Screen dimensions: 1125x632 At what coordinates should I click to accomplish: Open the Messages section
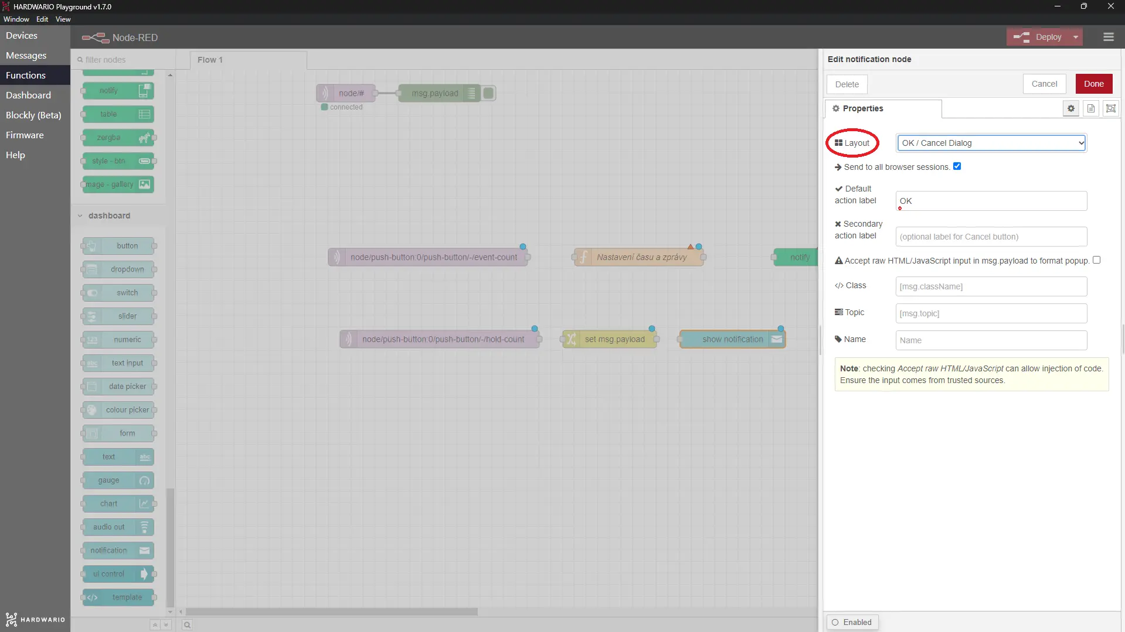pyautogui.click(x=35, y=56)
